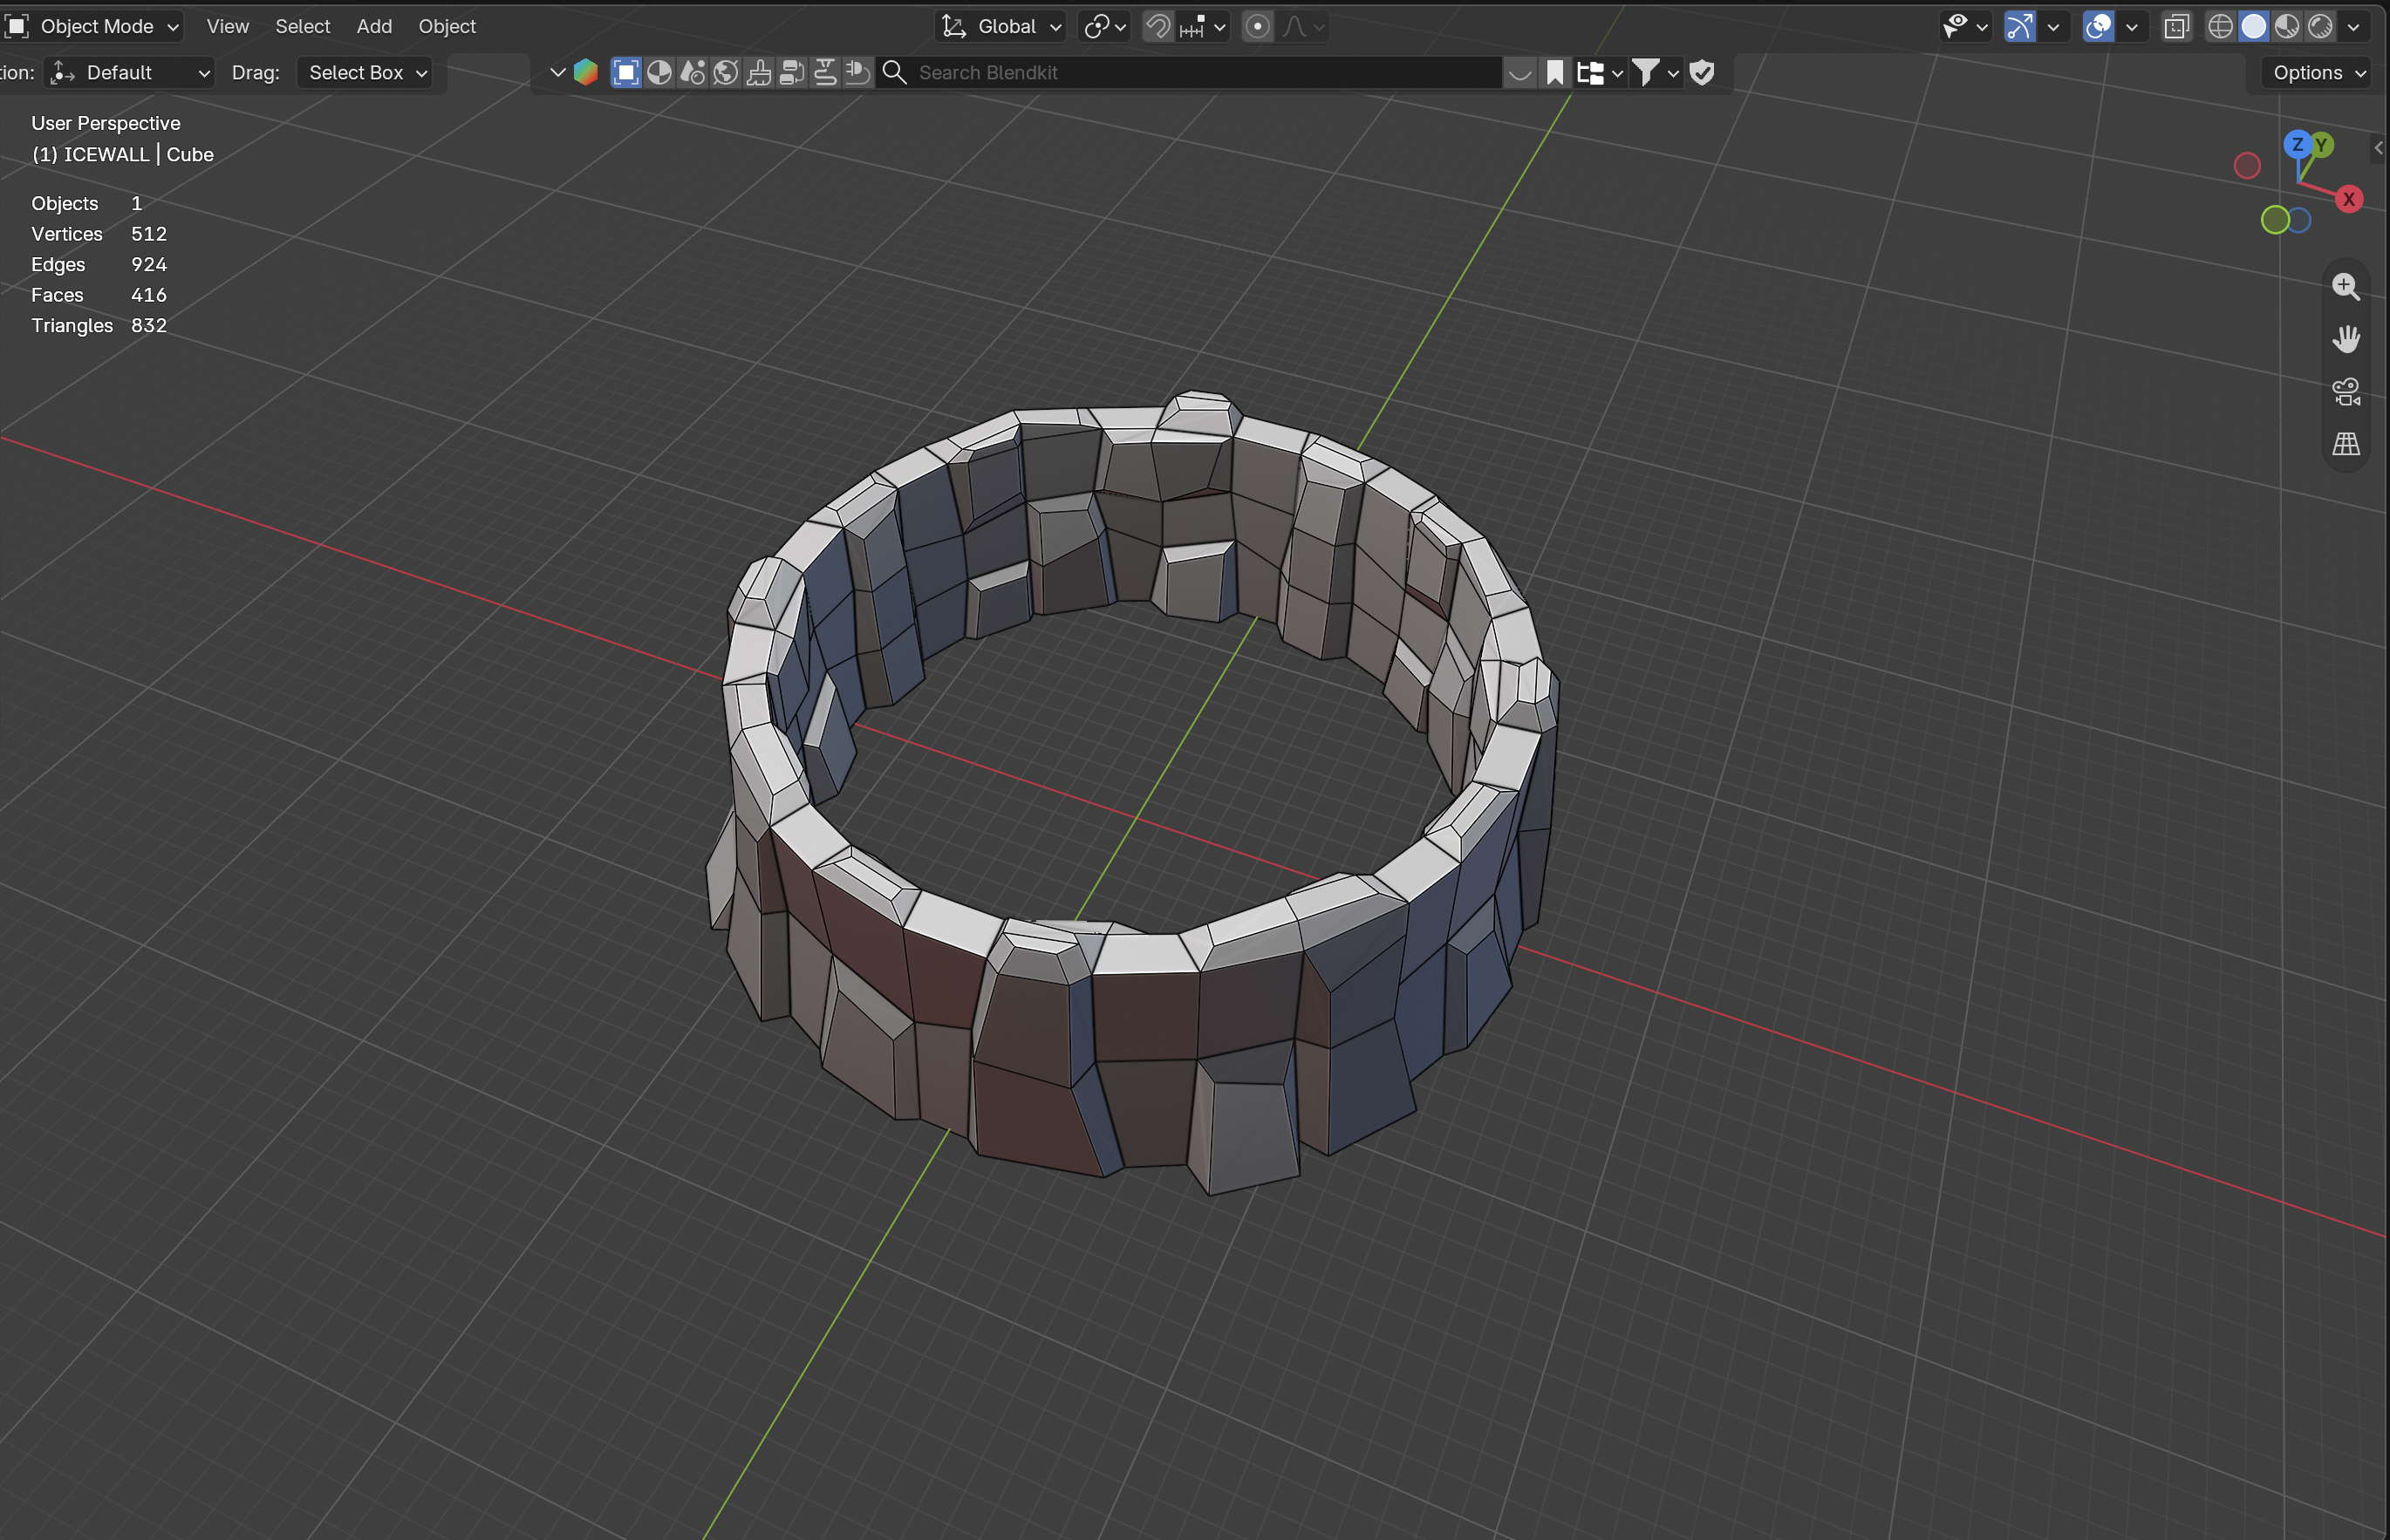Click the negative Y axis gizmo circle

click(x=2274, y=220)
